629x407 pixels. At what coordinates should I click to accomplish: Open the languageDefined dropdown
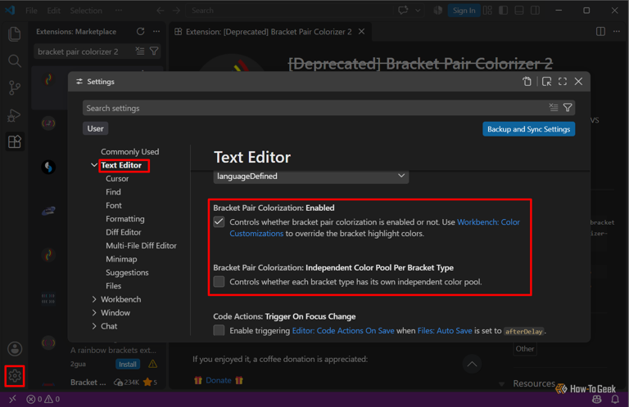coord(311,176)
